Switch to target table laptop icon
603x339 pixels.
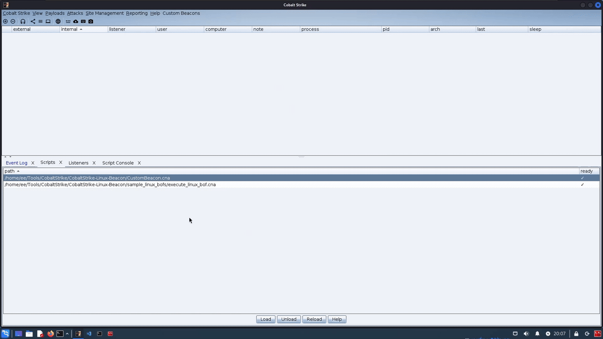48,21
